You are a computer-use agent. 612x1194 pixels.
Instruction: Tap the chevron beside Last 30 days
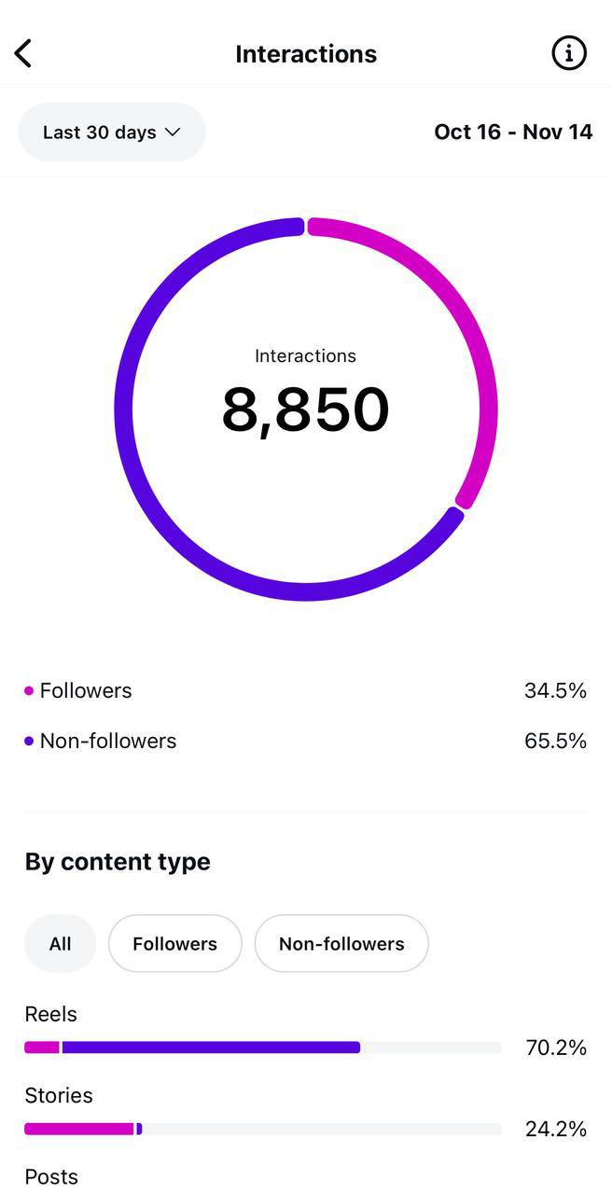[173, 132]
